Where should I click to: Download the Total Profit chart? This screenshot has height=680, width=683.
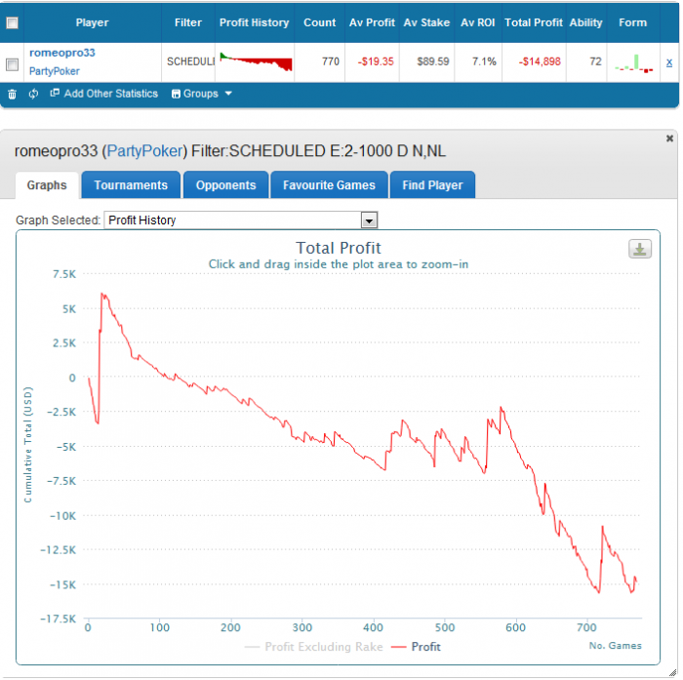click(639, 249)
